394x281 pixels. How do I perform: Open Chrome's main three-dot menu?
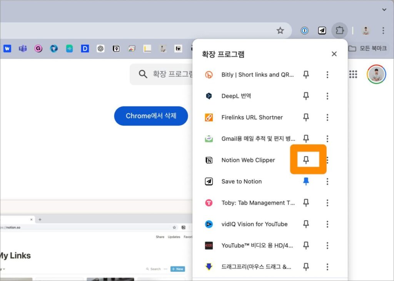[x=383, y=31]
